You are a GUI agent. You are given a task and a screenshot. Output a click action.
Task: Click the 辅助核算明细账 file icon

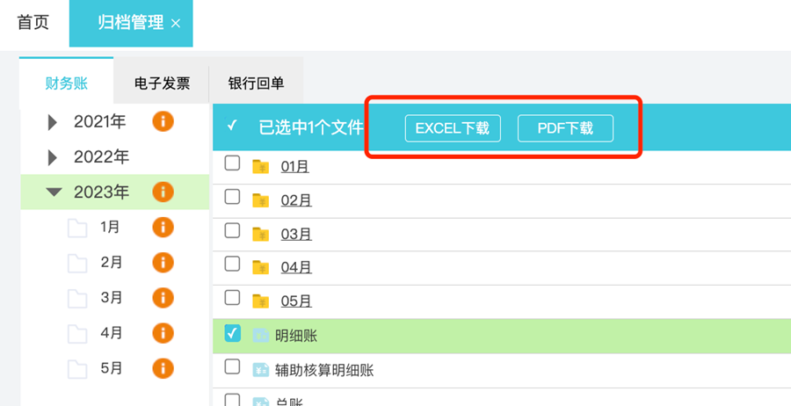tap(260, 370)
